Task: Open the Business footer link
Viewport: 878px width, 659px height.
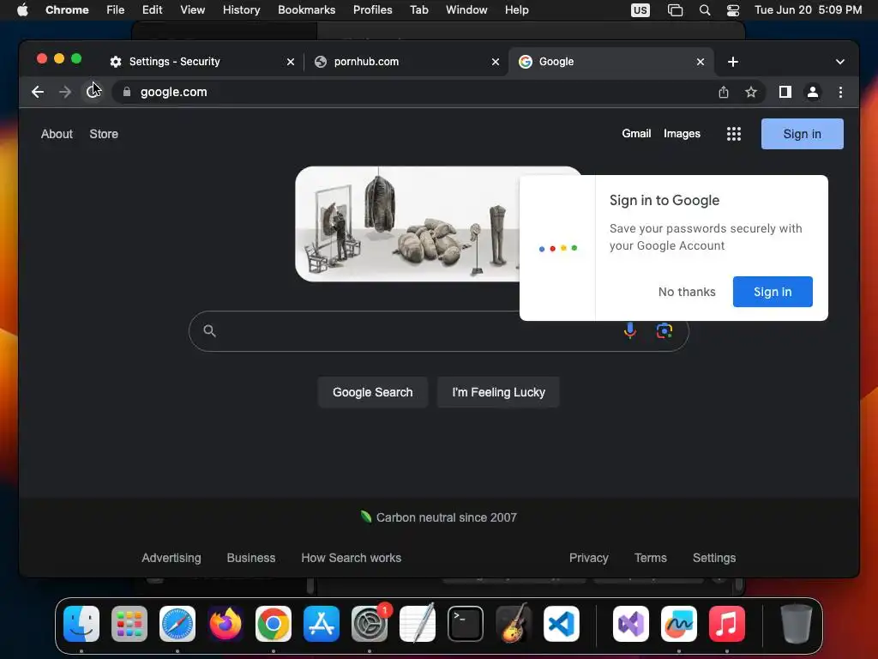Action: click(251, 558)
